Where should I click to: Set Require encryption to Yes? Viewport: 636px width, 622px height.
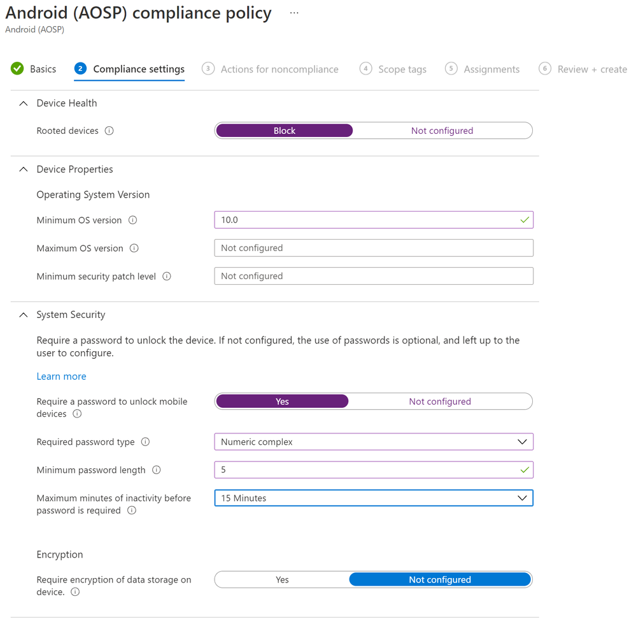click(x=282, y=580)
